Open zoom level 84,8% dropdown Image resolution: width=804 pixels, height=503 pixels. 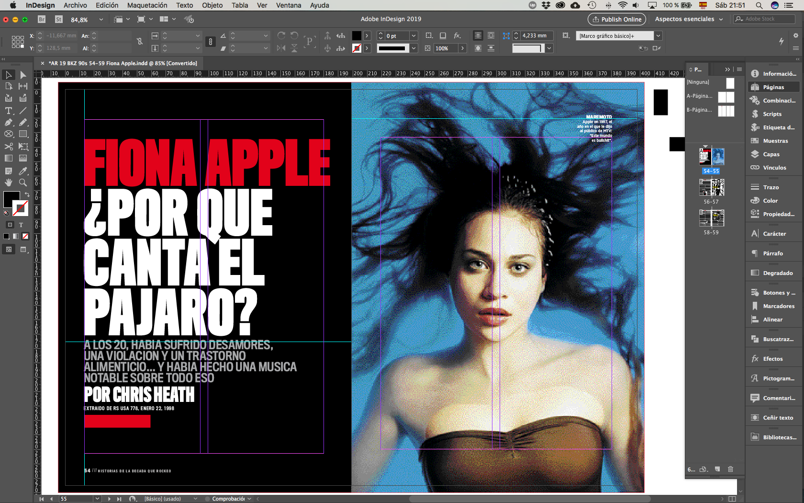(x=101, y=20)
